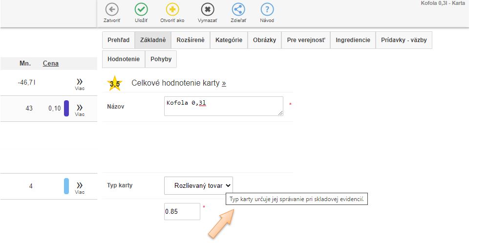Click the dark purple color bar

(66, 108)
